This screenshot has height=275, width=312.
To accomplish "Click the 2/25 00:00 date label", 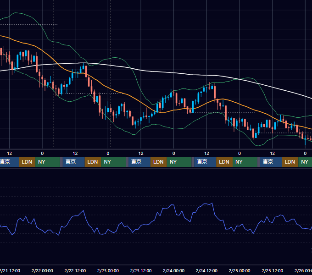I will coord(240,270).
